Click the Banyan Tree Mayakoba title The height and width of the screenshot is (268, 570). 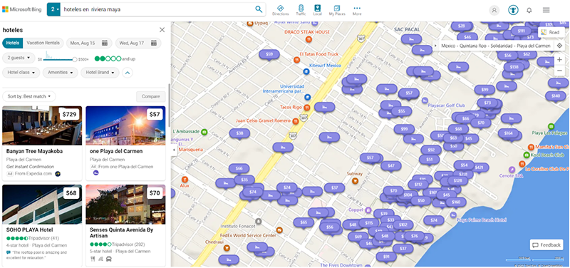[x=34, y=151]
